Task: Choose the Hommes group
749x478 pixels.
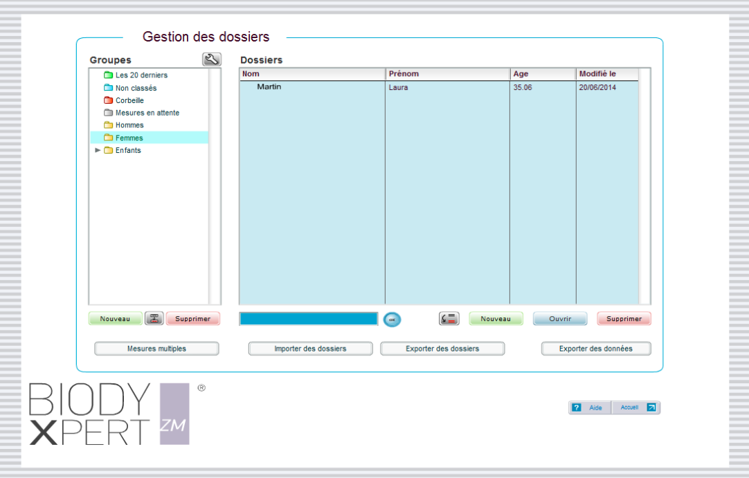Action: (129, 125)
